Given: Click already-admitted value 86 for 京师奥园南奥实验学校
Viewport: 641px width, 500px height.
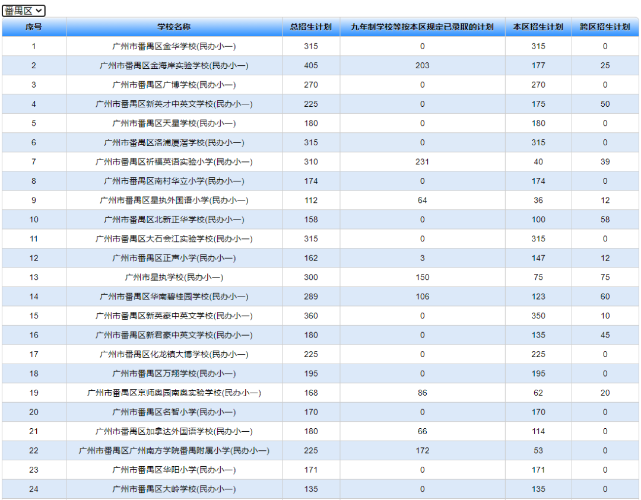Looking at the screenshot, I should click(x=423, y=393).
